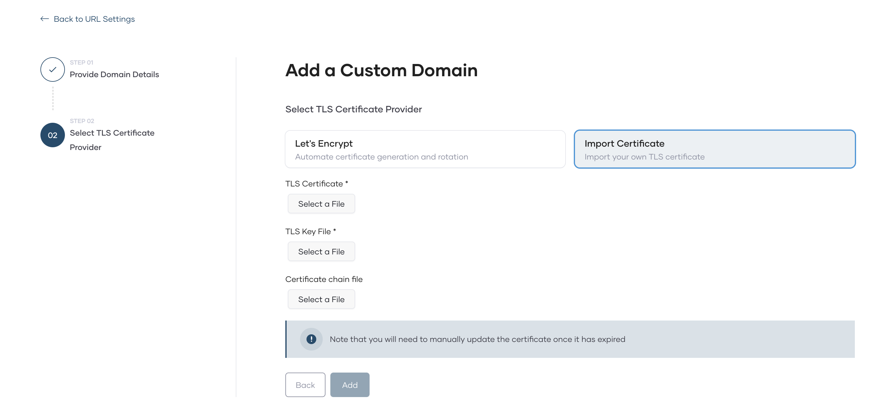Select the Import Certificate provider card
The image size is (872, 409).
coord(715,149)
